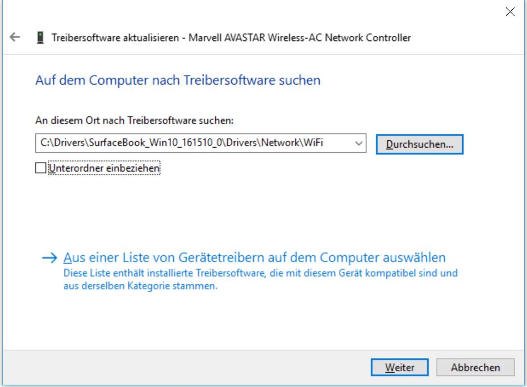
Task: Click 'SurfaceBook_Win10_161510_0' segment in the path
Action: (155, 143)
